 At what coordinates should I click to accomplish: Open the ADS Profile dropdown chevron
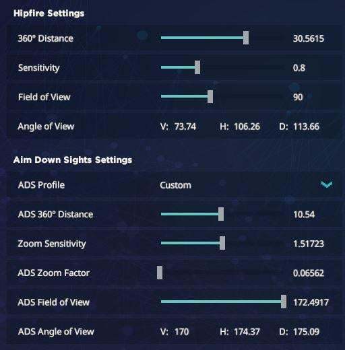[x=327, y=184]
